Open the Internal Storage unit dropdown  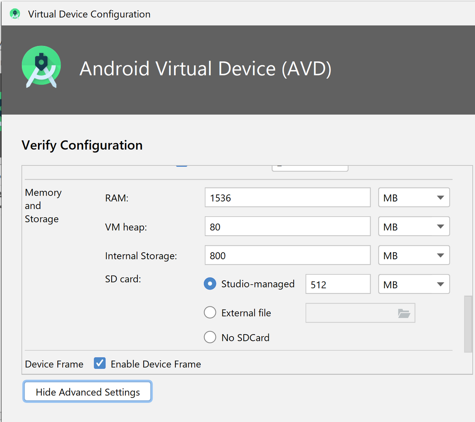[x=414, y=255]
